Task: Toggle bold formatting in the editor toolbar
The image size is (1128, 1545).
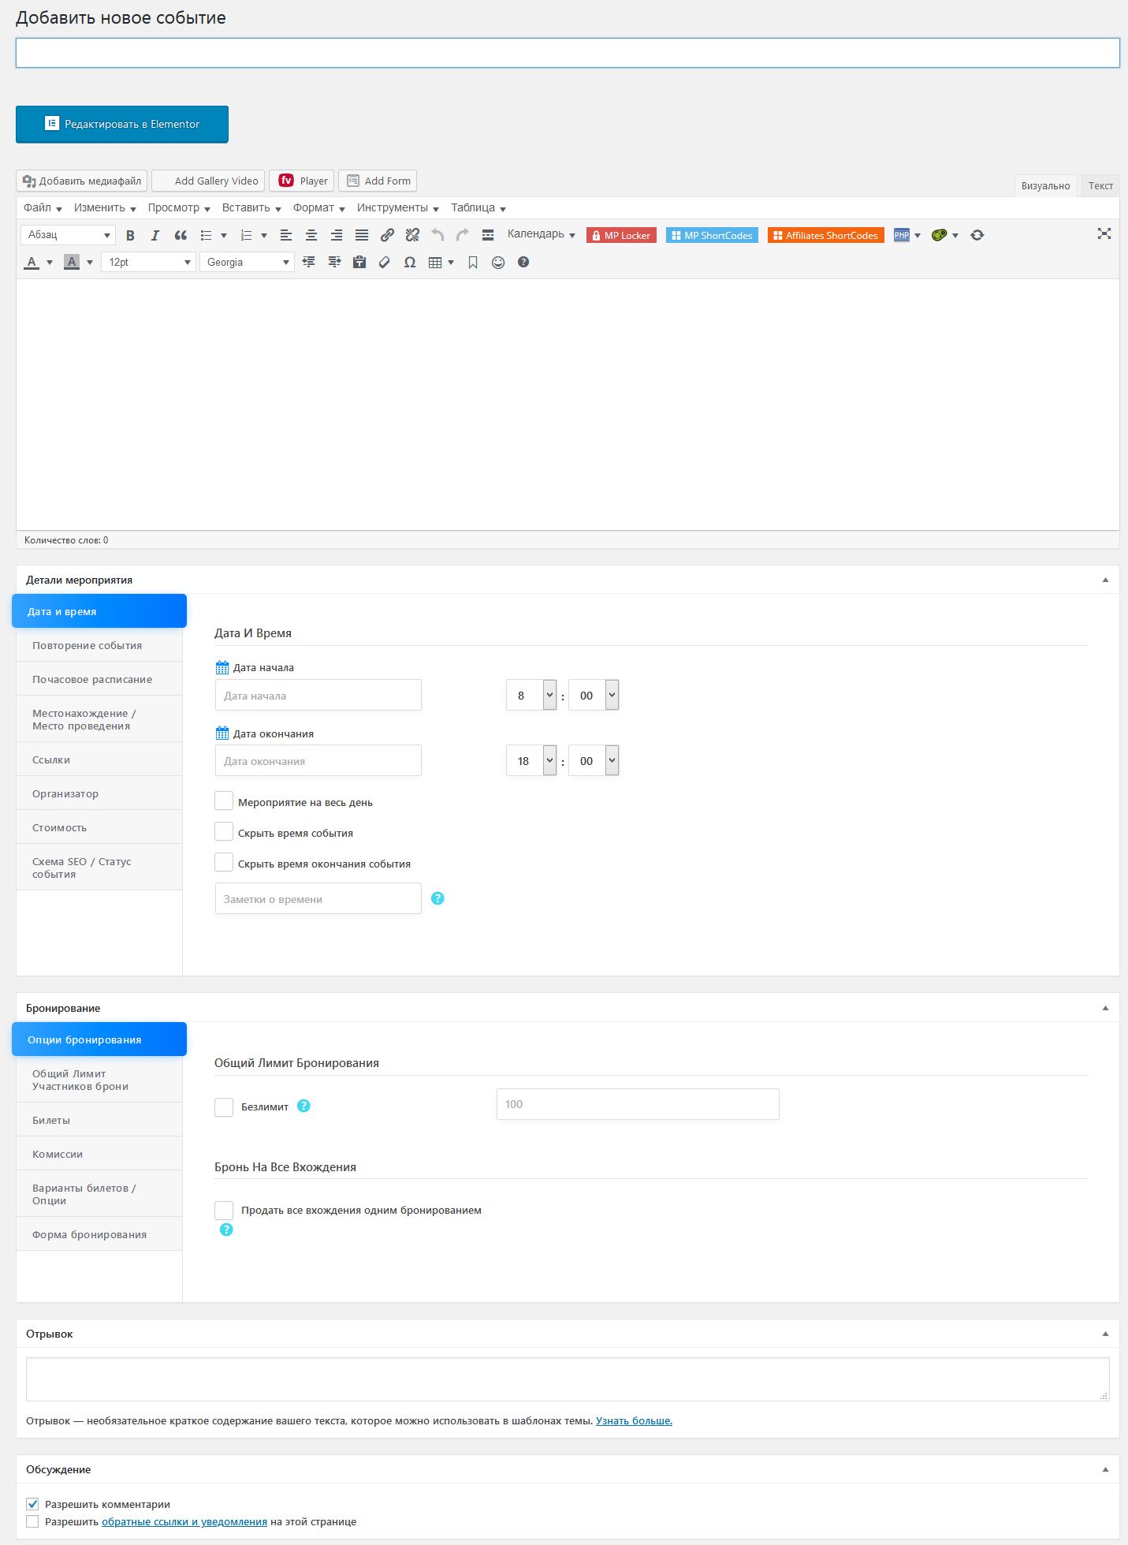Action: tap(130, 235)
